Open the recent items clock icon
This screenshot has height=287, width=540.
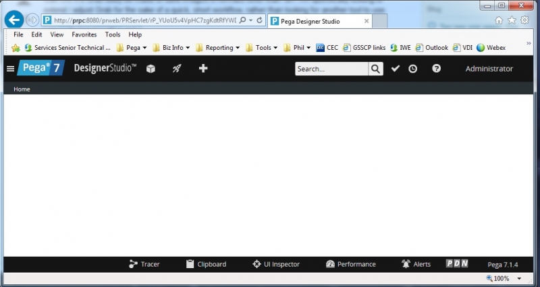pyautogui.click(x=412, y=69)
